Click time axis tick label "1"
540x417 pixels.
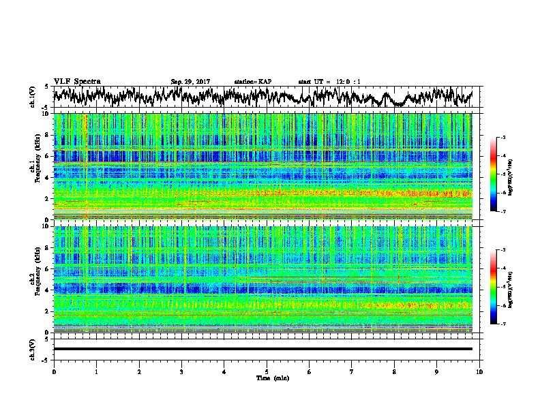97,372
